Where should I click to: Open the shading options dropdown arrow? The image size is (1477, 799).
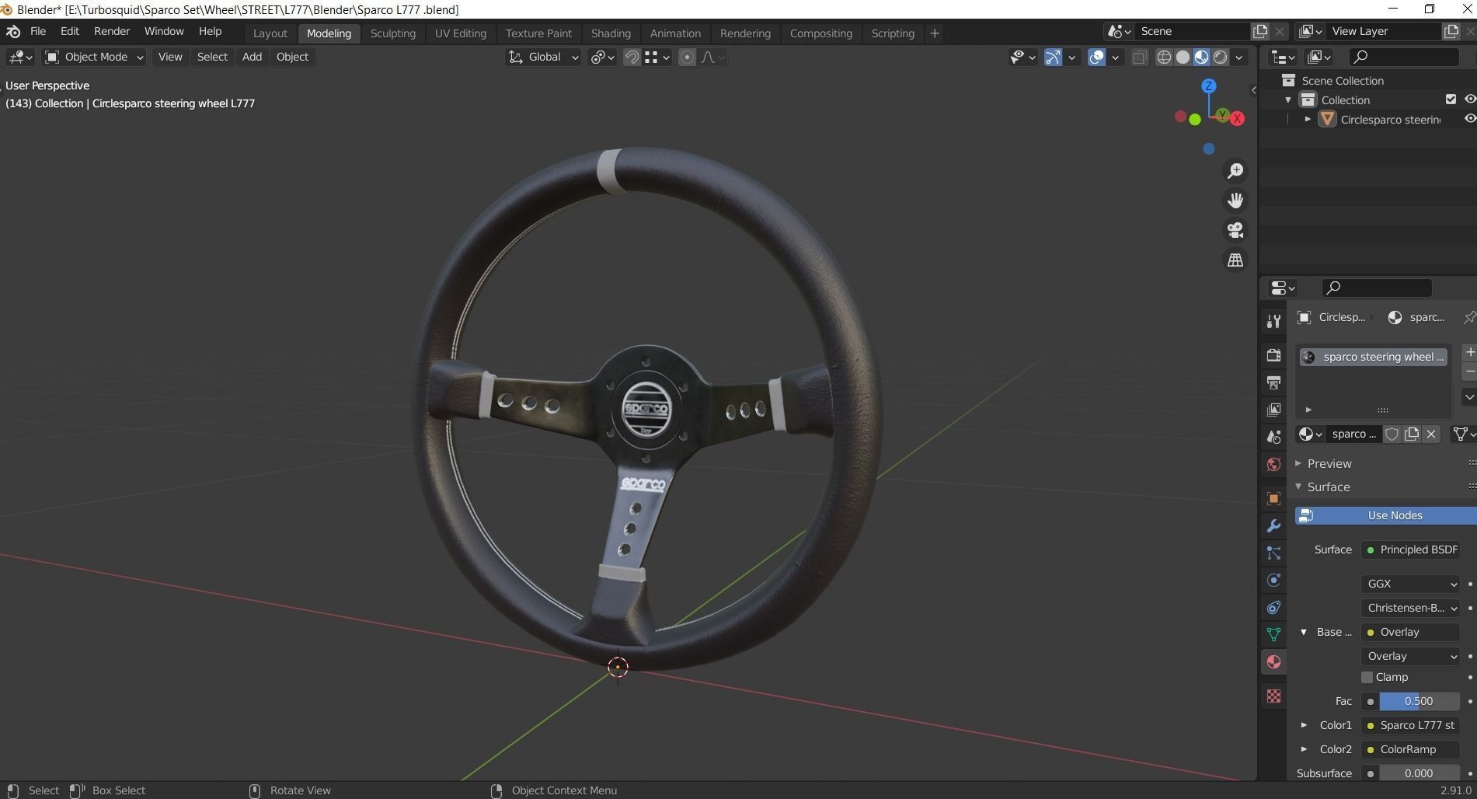coord(1239,57)
